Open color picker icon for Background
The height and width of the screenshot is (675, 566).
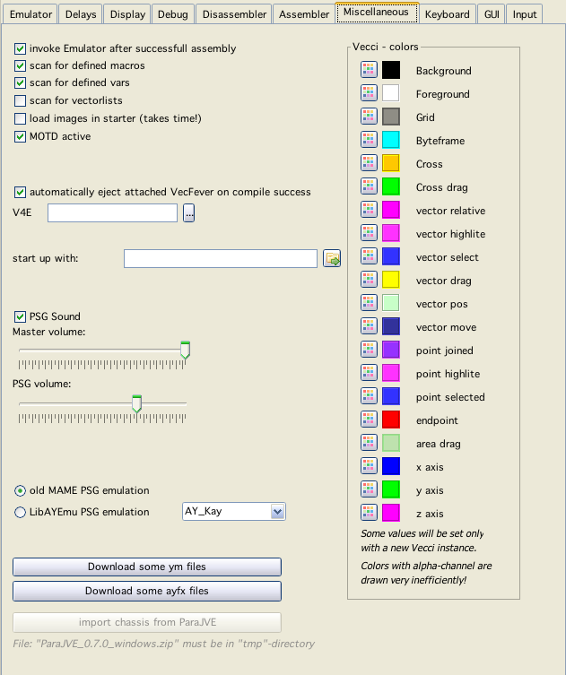(x=369, y=70)
